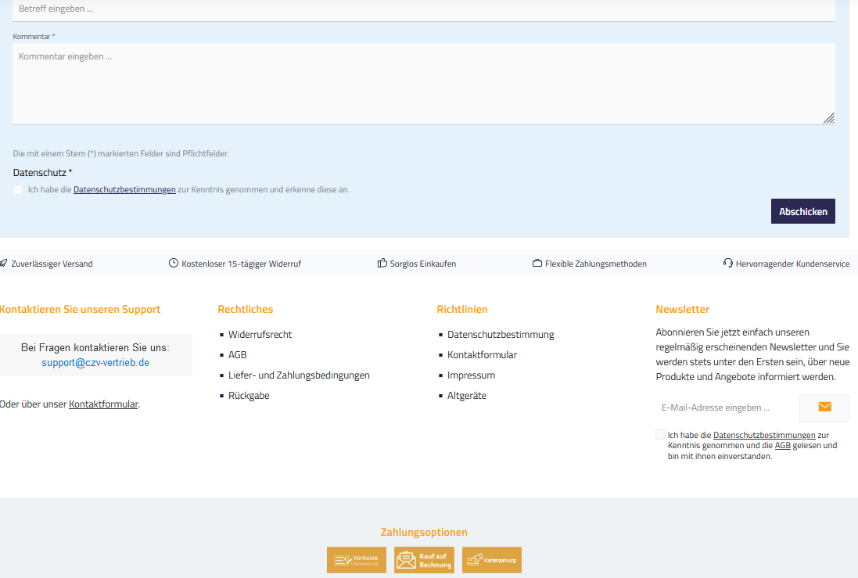This screenshot has width=858, height=578.
Task: Click the thumbs-up icon beside Sorglos Einkaufen
Action: click(x=382, y=264)
